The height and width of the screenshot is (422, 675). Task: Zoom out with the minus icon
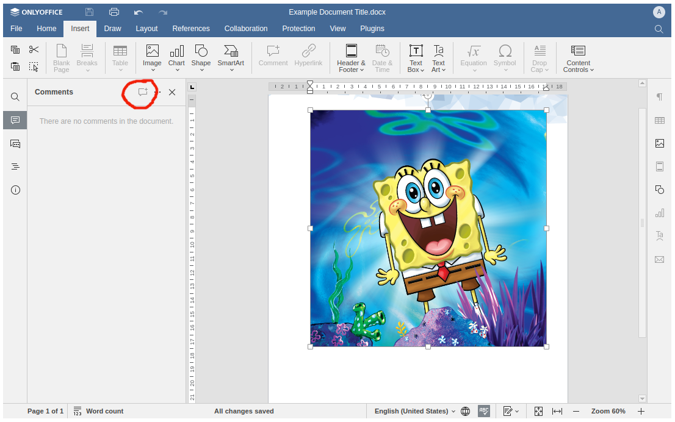click(x=576, y=411)
